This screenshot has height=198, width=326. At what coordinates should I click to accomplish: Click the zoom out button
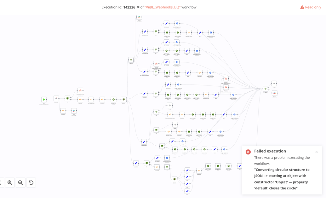[20, 182]
